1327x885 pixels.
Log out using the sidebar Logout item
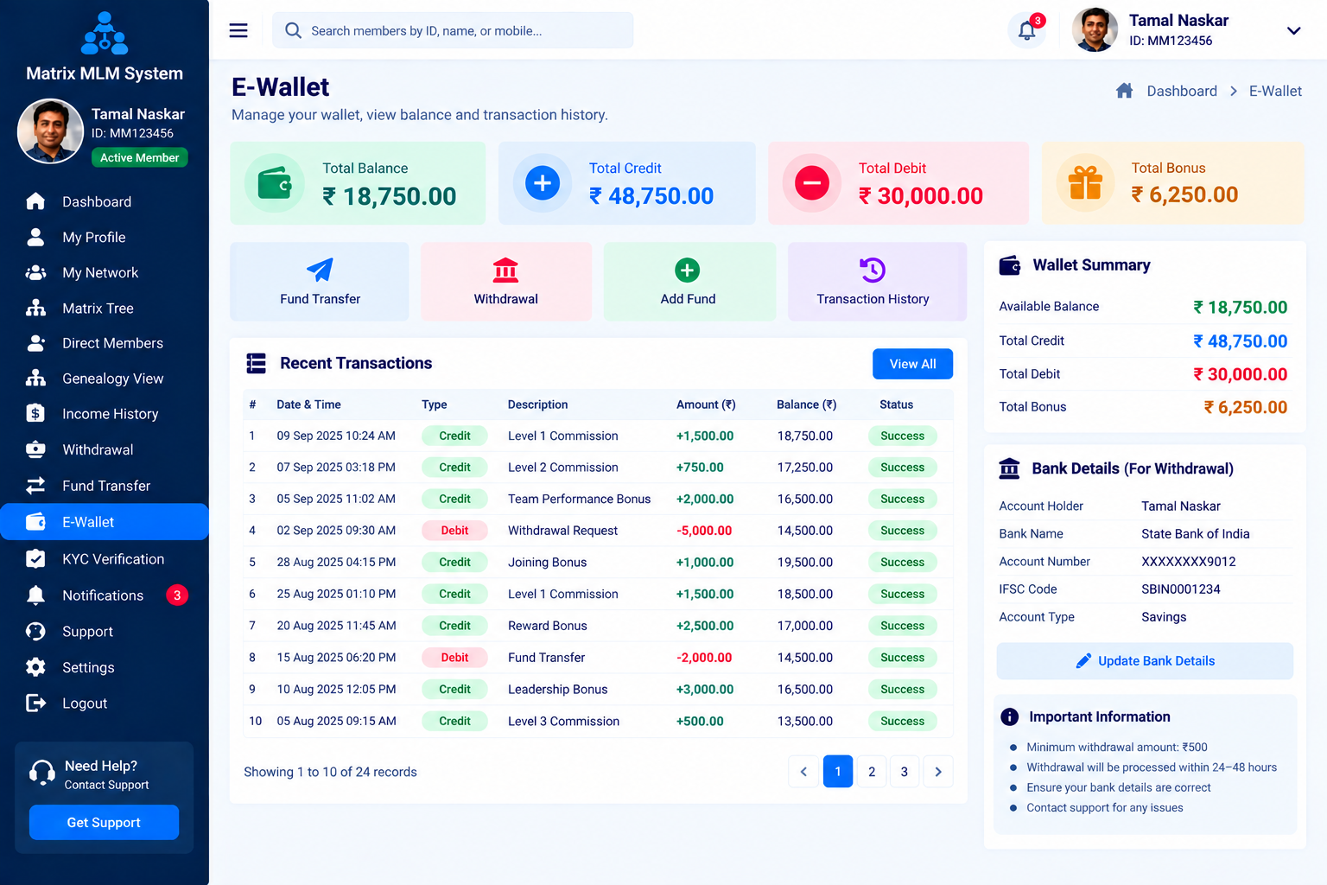(105, 704)
